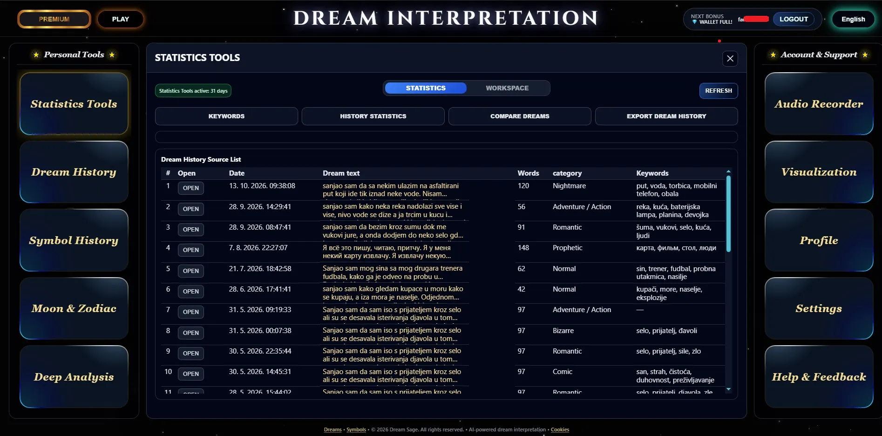Click the Premium button
882x436 pixels.
click(54, 19)
